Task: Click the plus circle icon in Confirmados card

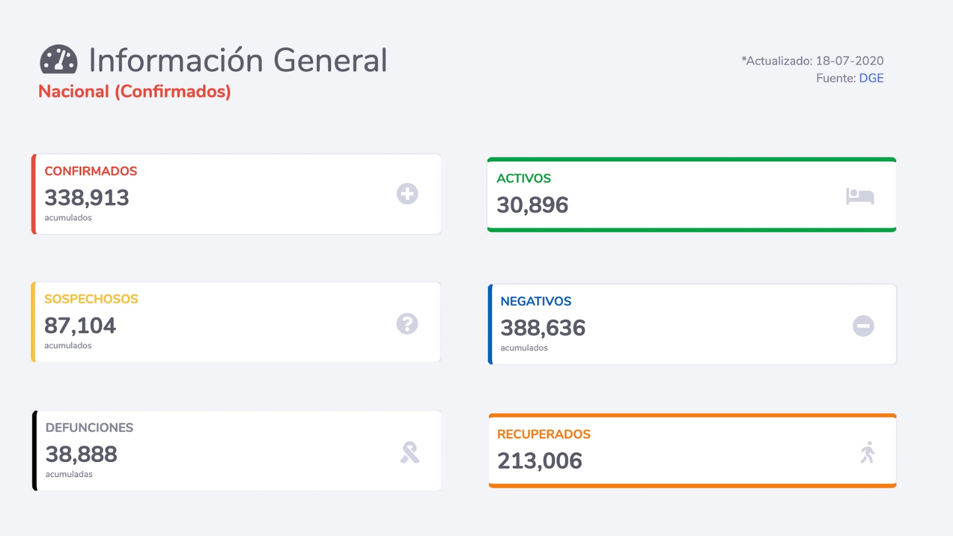Action: pyautogui.click(x=407, y=194)
